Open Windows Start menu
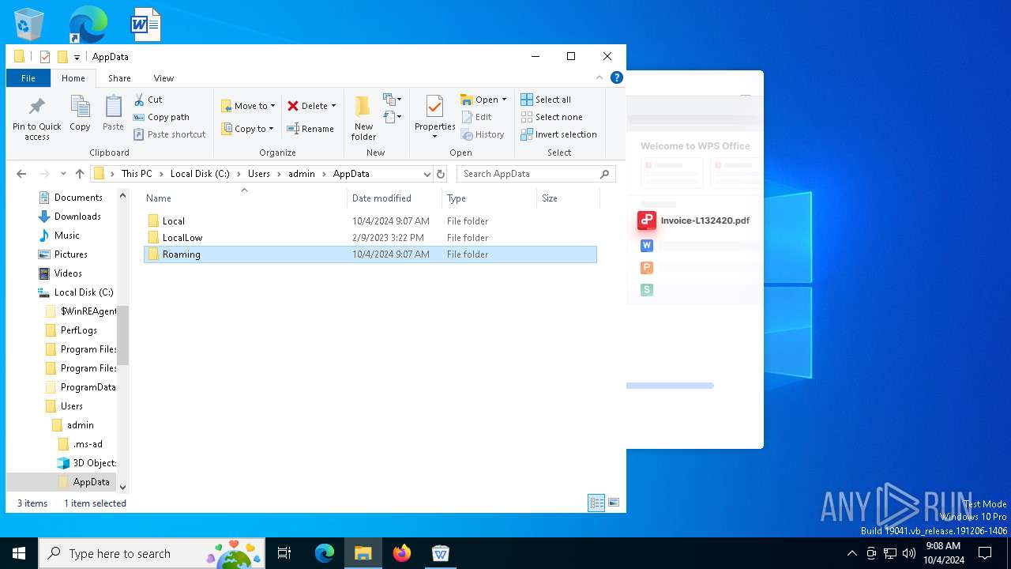 [x=19, y=553]
